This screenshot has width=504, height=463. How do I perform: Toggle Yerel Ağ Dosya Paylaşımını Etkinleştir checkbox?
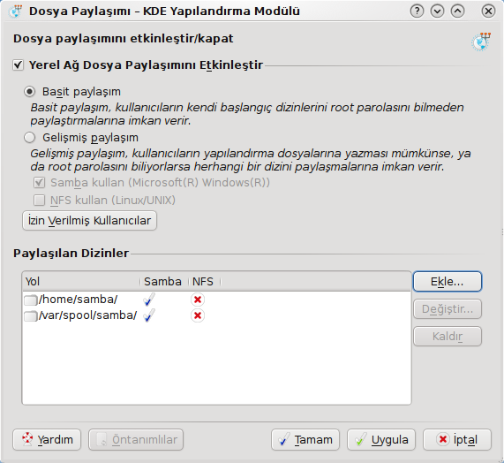18,65
